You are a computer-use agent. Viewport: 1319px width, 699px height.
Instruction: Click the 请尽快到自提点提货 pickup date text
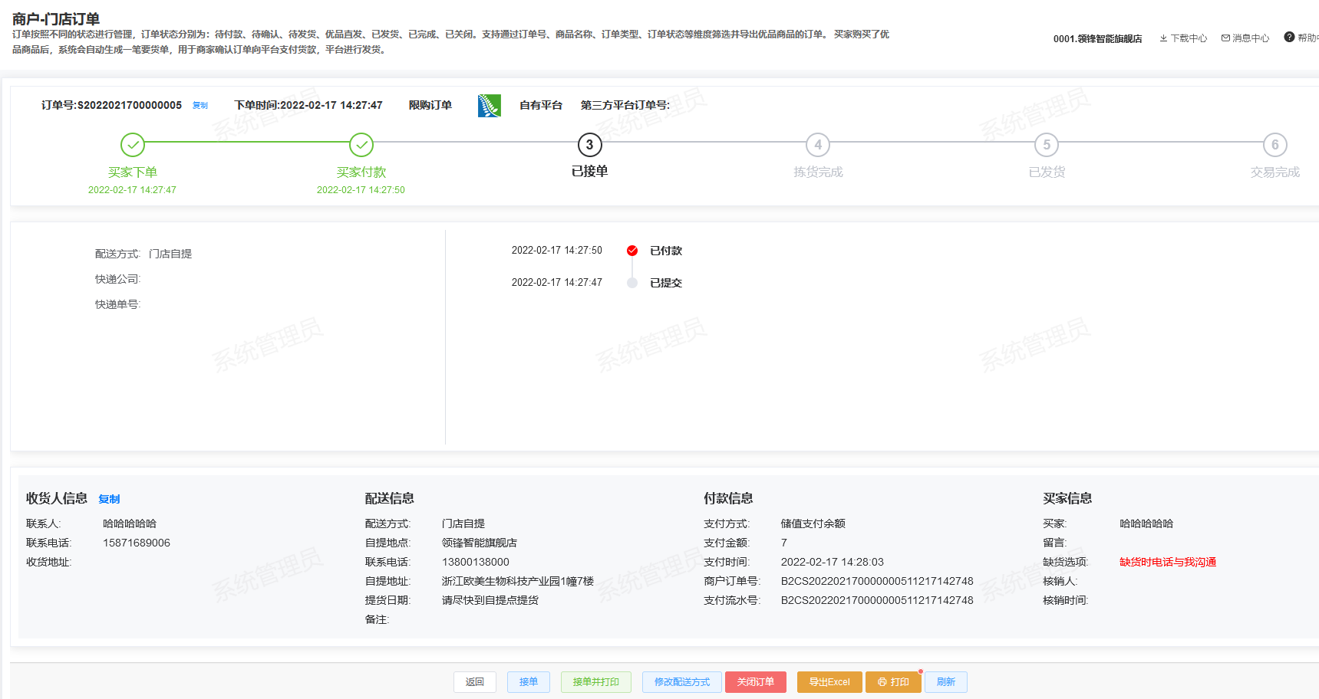pyautogui.click(x=490, y=600)
